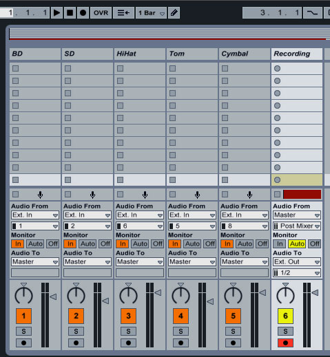Viewport: 330px width, 357px height.
Task: Click first clip slot record circle in Recording track
Action: coord(278,68)
